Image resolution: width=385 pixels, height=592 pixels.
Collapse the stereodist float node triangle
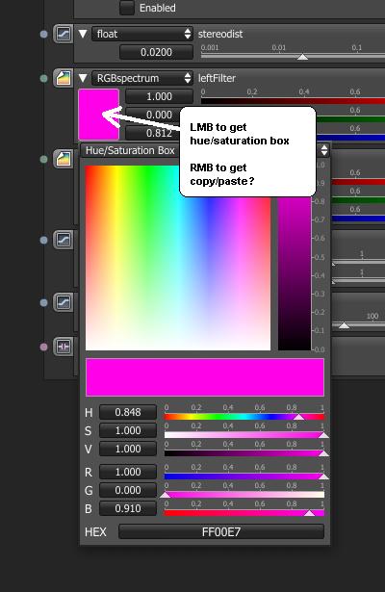coord(83,34)
